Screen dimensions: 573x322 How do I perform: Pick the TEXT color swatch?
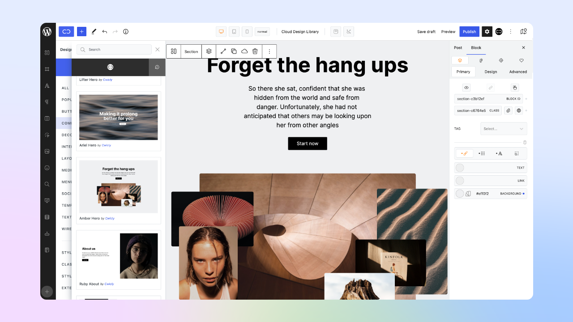pyautogui.click(x=460, y=168)
